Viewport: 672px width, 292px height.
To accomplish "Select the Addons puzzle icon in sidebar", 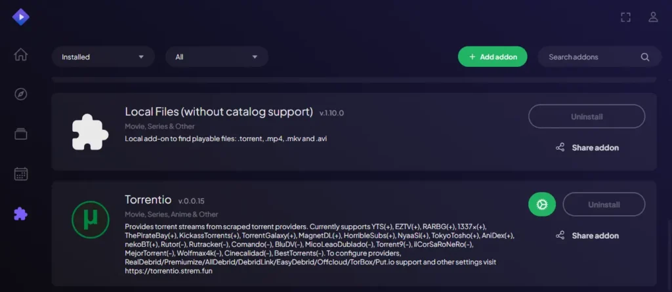I will click(x=21, y=213).
